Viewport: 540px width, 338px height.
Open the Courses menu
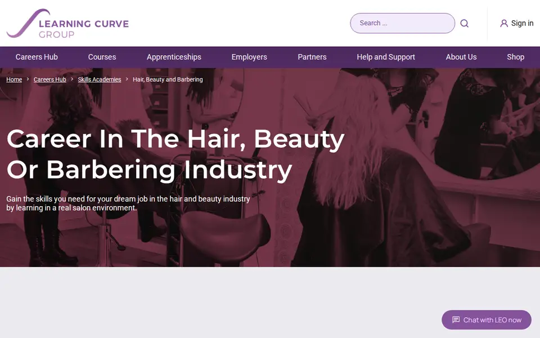click(x=102, y=57)
